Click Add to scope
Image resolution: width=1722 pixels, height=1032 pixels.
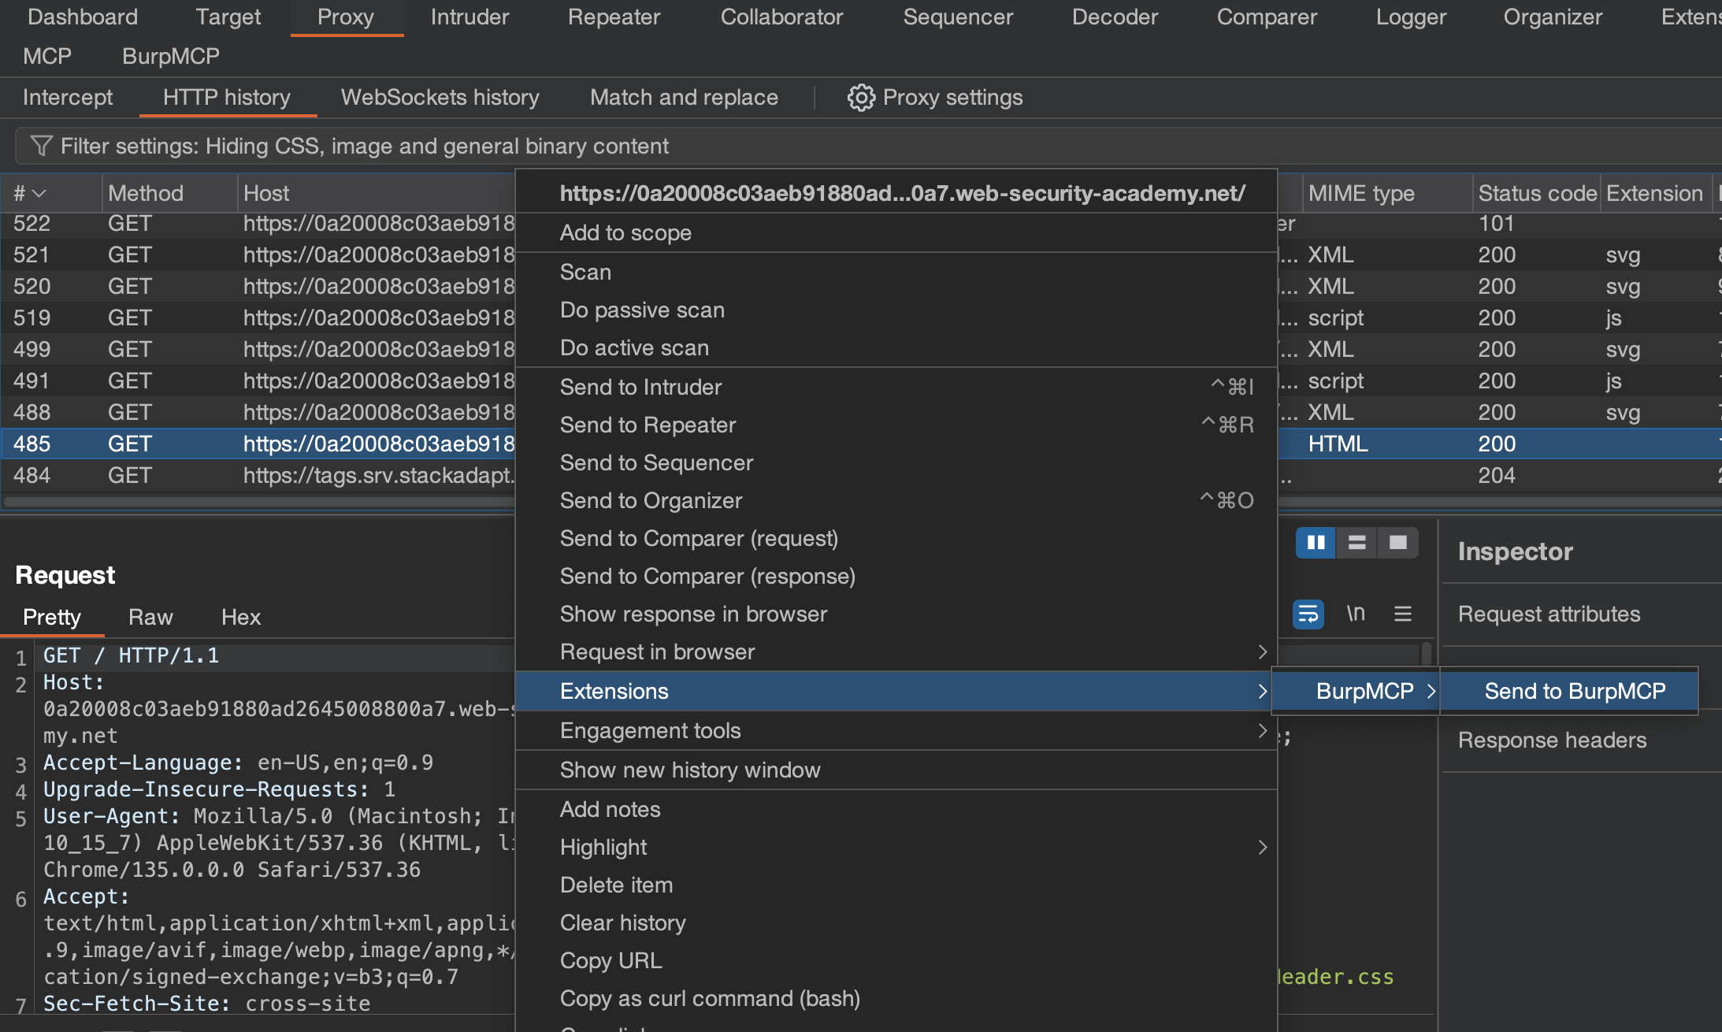click(625, 233)
